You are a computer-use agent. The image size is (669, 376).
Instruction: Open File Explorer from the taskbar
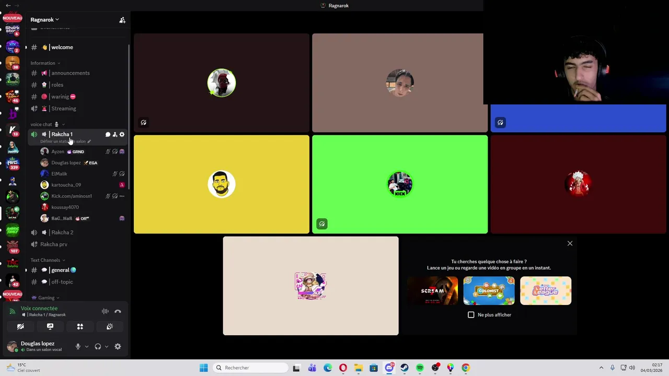358,368
